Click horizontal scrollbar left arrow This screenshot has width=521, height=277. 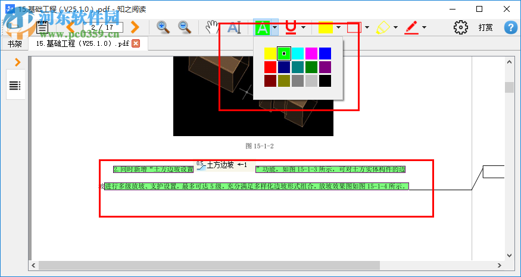pyautogui.click(x=33, y=265)
